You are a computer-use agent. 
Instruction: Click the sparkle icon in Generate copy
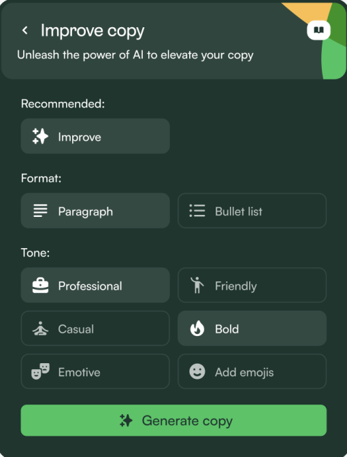pyautogui.click(x=126, y=420)
